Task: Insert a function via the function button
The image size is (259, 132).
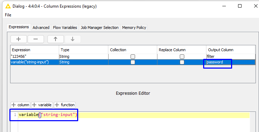Action: (x=65, y=105)
